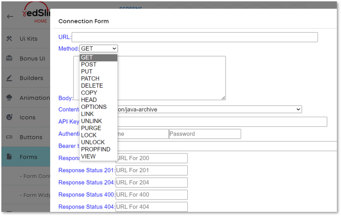Select VIEW from the method list
Image resolution: width=341 pixels, height=216 pixels.
(x=98, y=156)
